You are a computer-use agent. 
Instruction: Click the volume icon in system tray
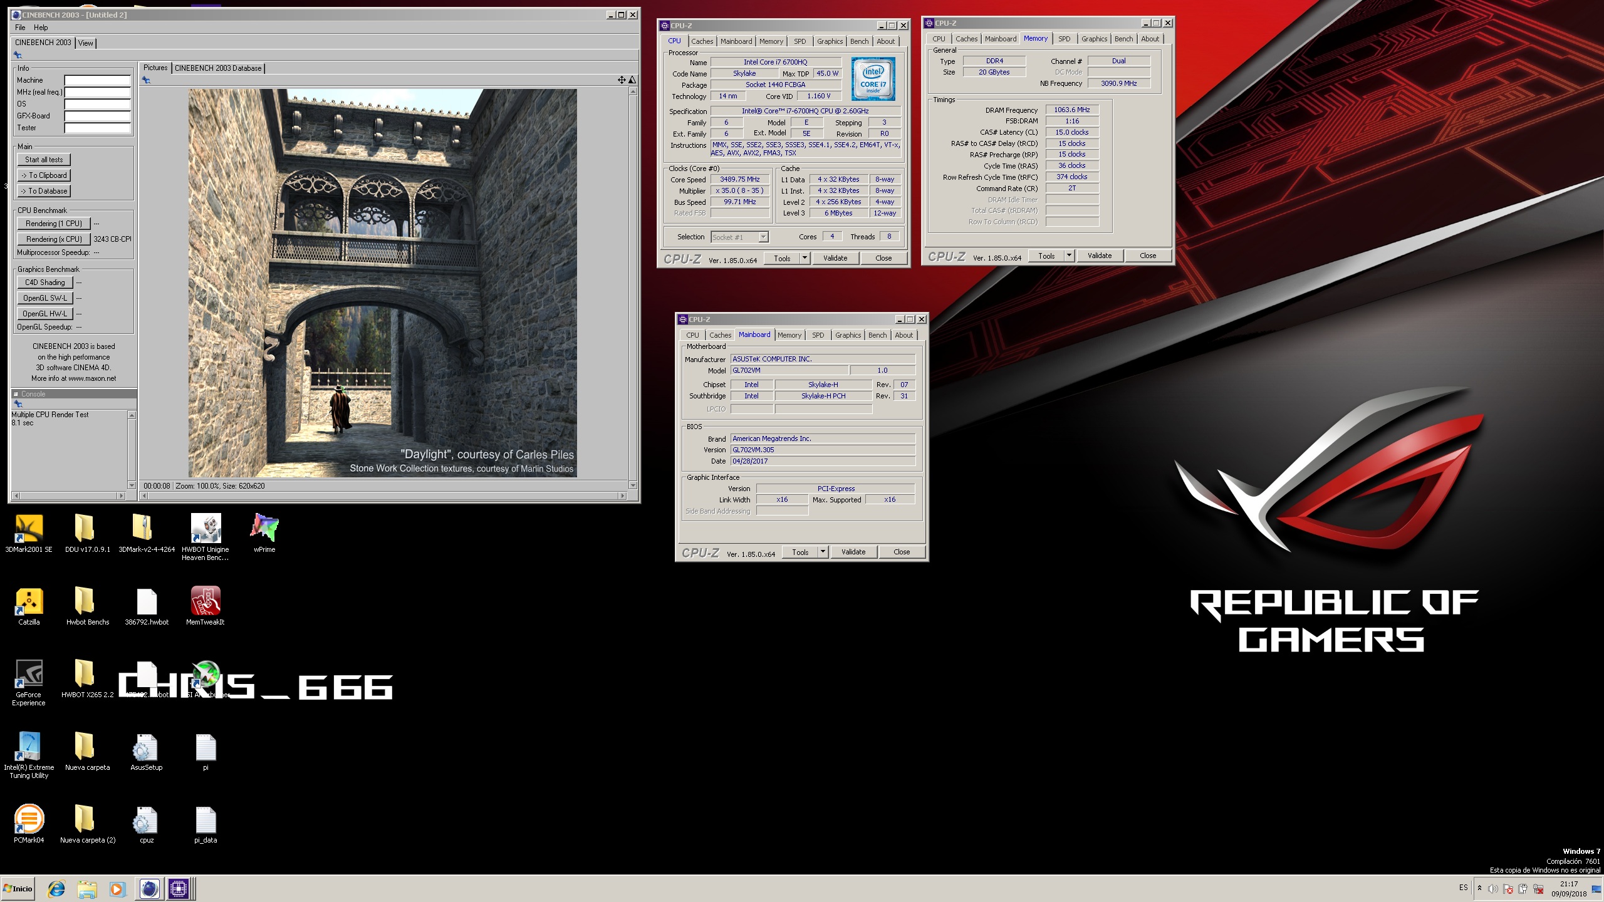coord(1493,889)
